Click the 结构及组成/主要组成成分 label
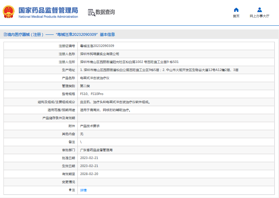The height and width of the screenshot is (198, 279). (56, 102)
